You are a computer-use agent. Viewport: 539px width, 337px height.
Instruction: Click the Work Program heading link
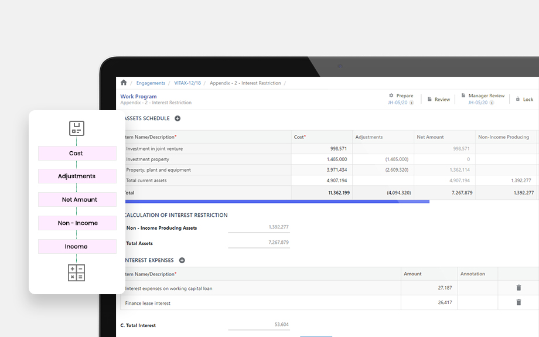pos(138,96)
